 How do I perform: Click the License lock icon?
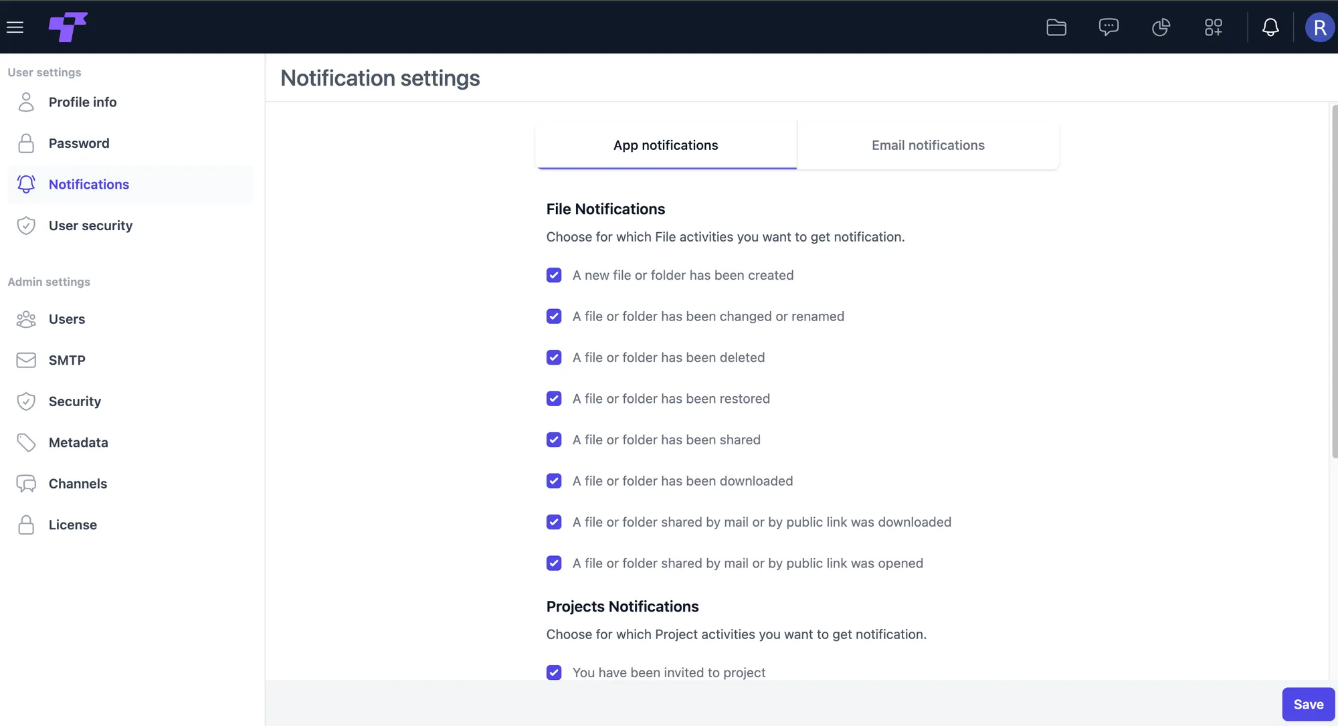pyautogui.click(x=26, y=525)
